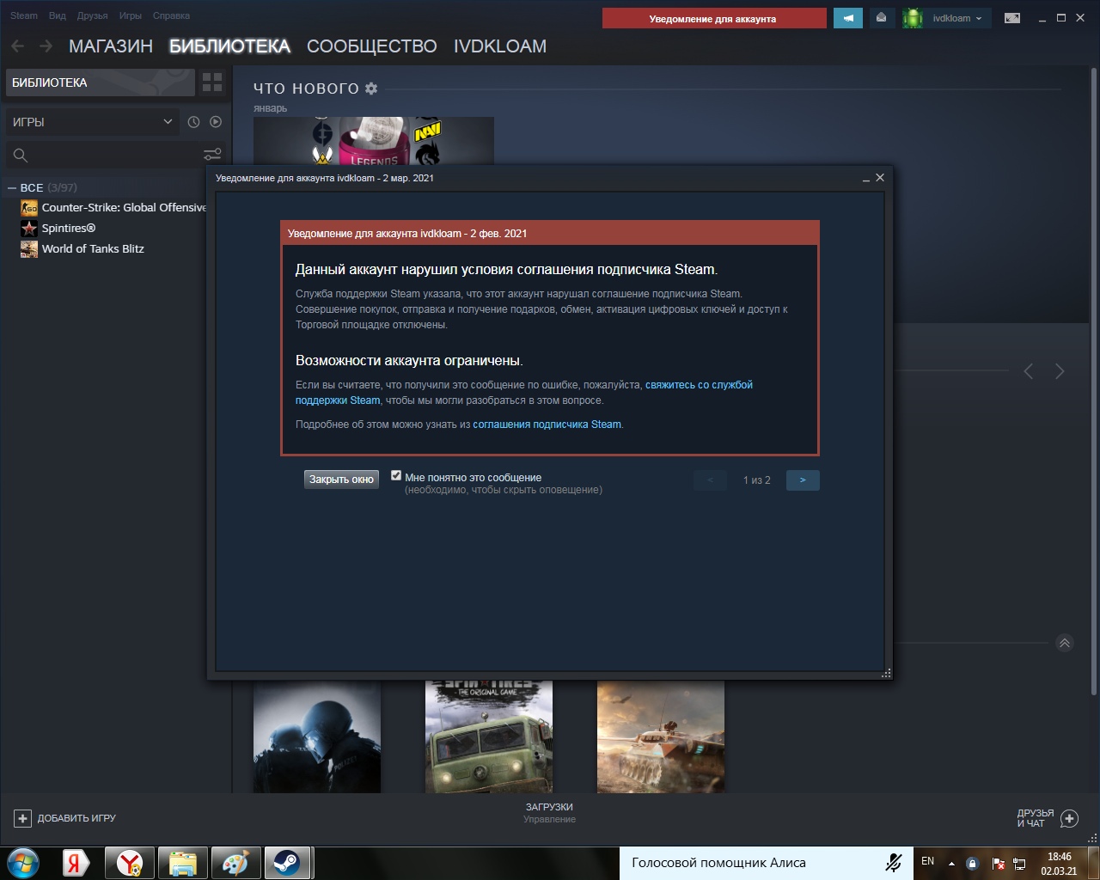Open File Explorer taskbar icon
The height and width of the screenshot is (880, 1100).
point(182,863)
